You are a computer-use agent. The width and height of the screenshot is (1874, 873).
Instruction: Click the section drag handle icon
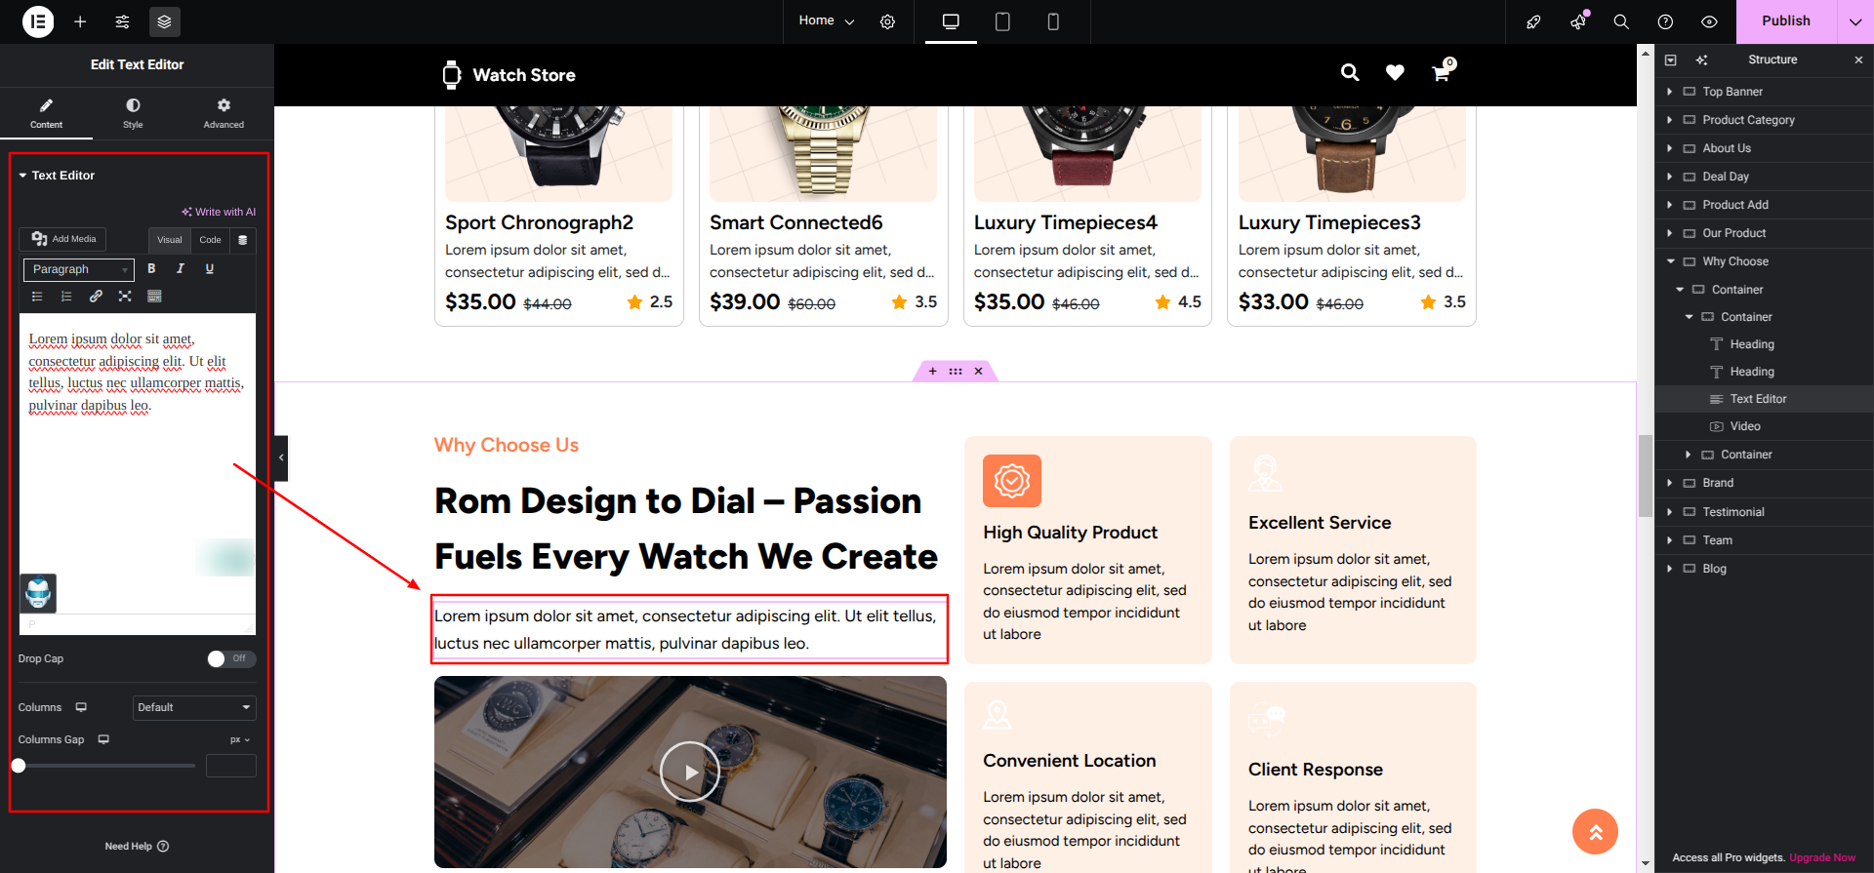[x=956, y=372]
